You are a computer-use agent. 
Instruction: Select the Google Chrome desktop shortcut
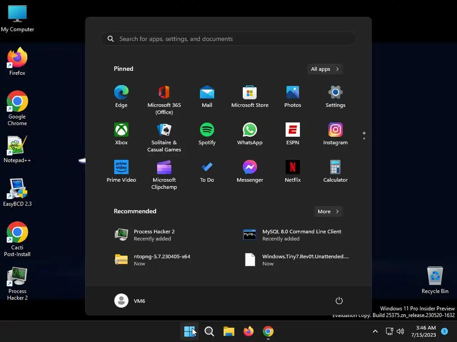(17, 108)
